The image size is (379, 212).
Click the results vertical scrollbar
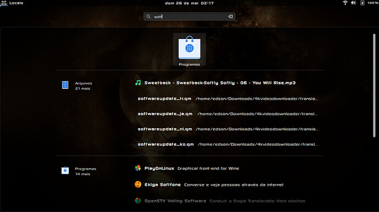(374, 85)
